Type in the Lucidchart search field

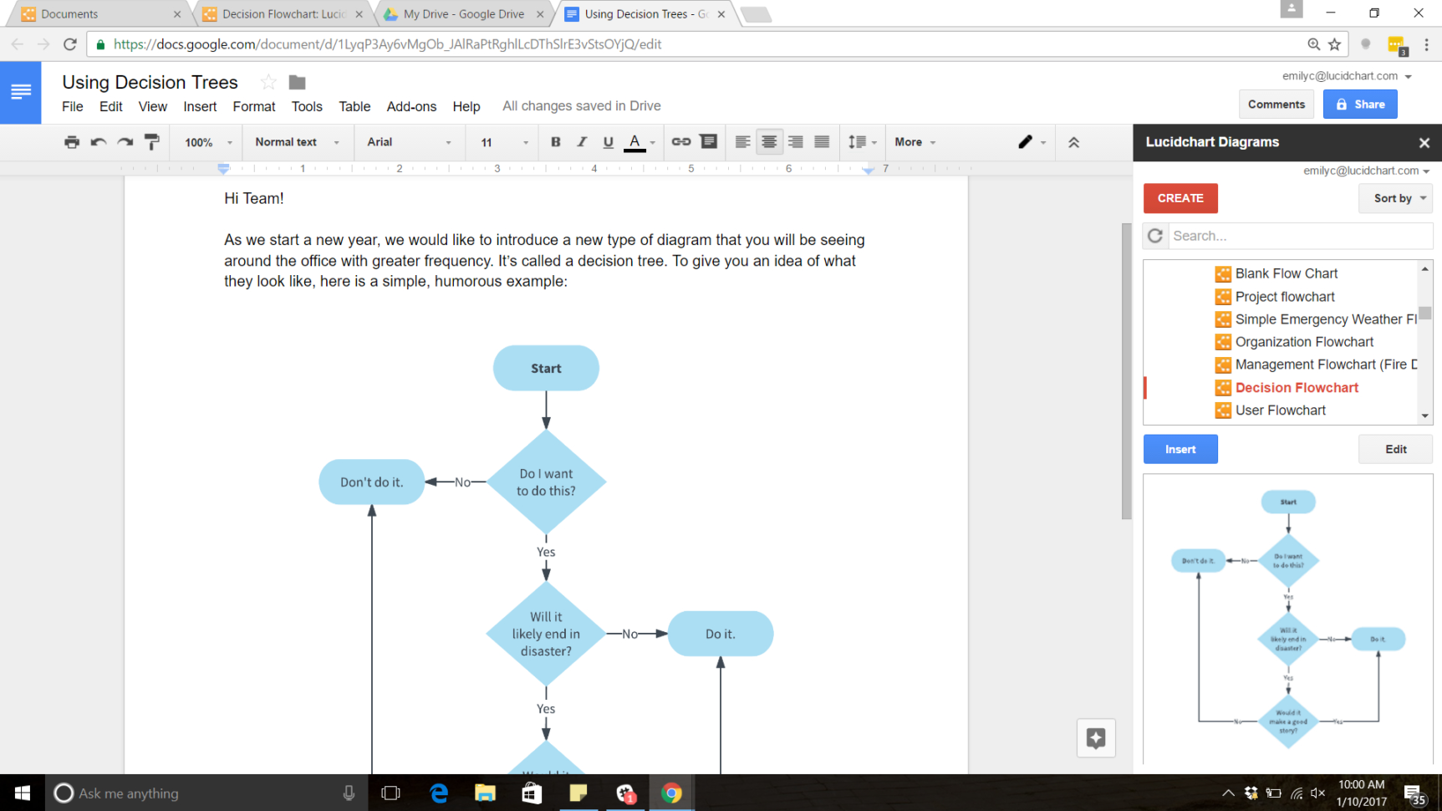click(1296, 236)
